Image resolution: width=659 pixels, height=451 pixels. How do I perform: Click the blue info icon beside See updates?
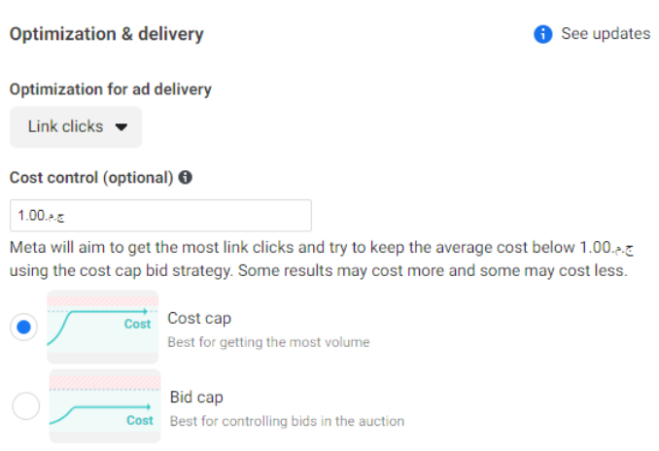point(543,34)
